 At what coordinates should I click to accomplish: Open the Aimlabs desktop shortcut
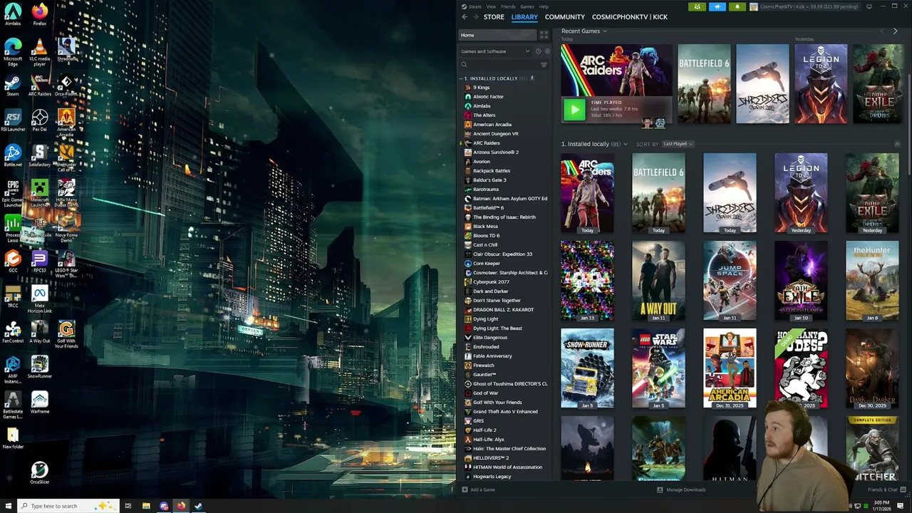click(13, 14)
